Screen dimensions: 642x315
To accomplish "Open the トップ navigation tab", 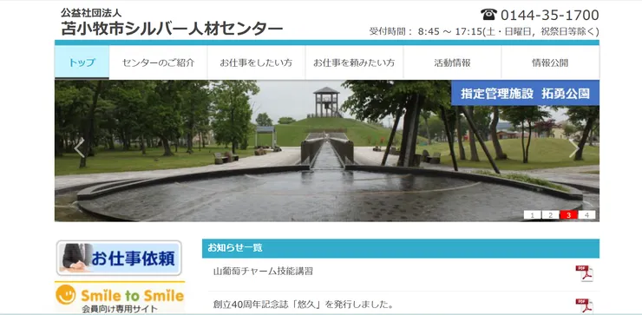I will 82,62.
